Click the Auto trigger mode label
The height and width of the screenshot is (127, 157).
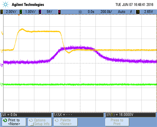tap(122, 12)
